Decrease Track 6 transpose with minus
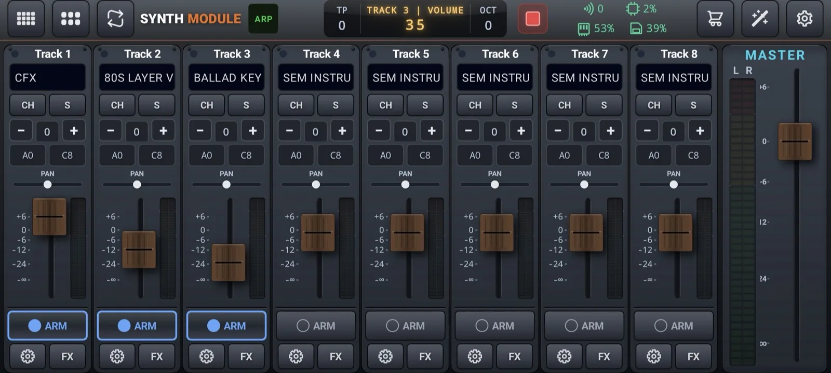 (x=468, y=131)
